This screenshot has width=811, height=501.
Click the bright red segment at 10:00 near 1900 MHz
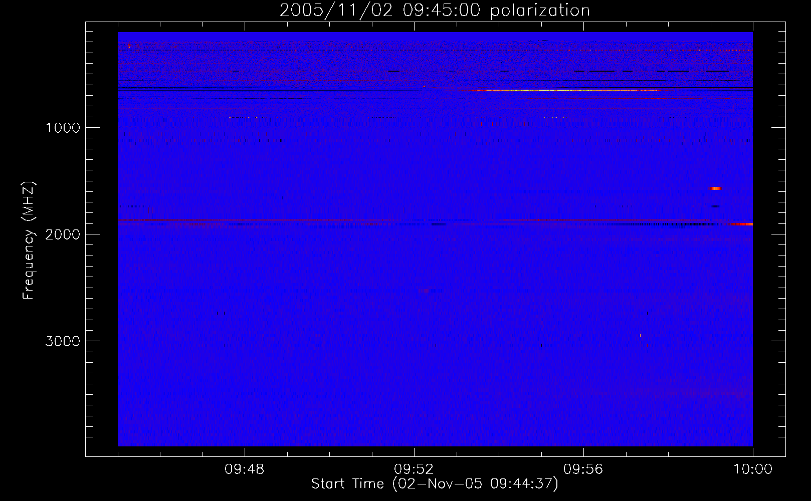[x=741, y=224]
